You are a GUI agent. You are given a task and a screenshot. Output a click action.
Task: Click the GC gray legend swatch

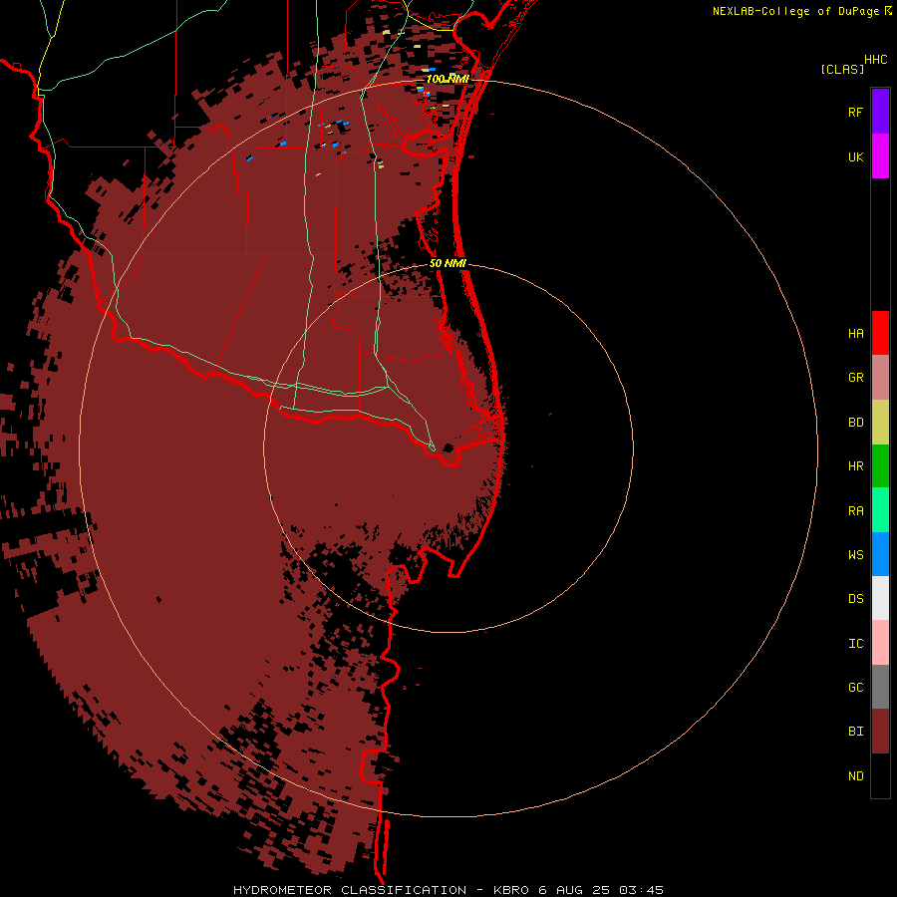coord(880,687)
